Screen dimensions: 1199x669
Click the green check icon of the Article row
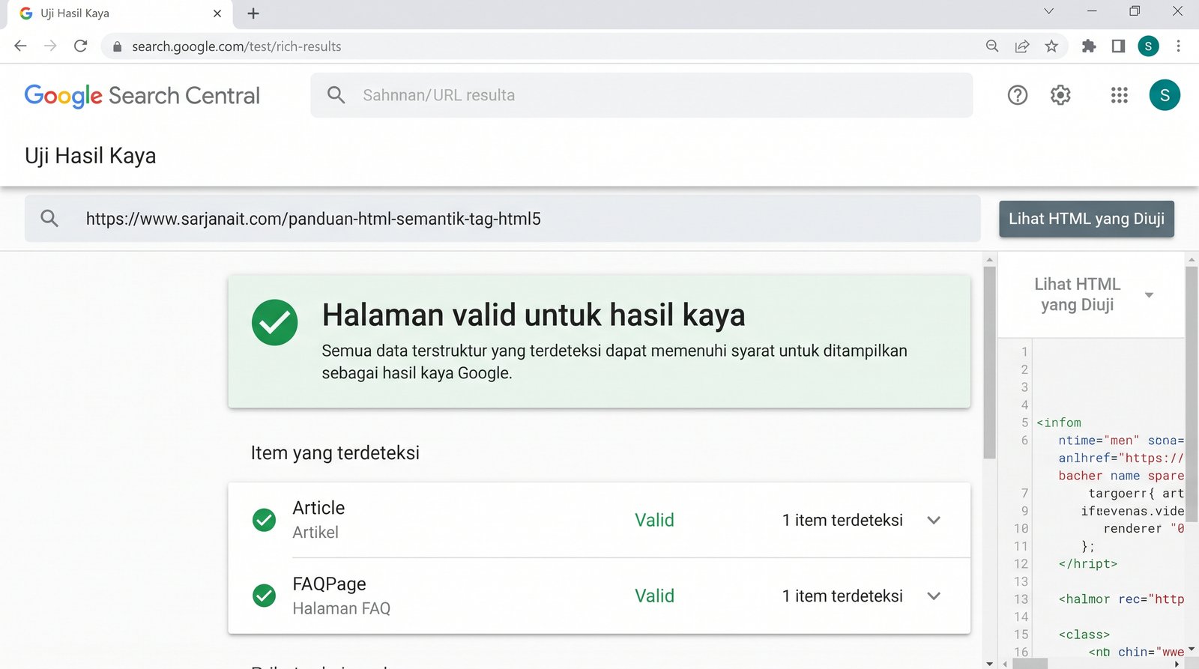[x=264, y=520]
